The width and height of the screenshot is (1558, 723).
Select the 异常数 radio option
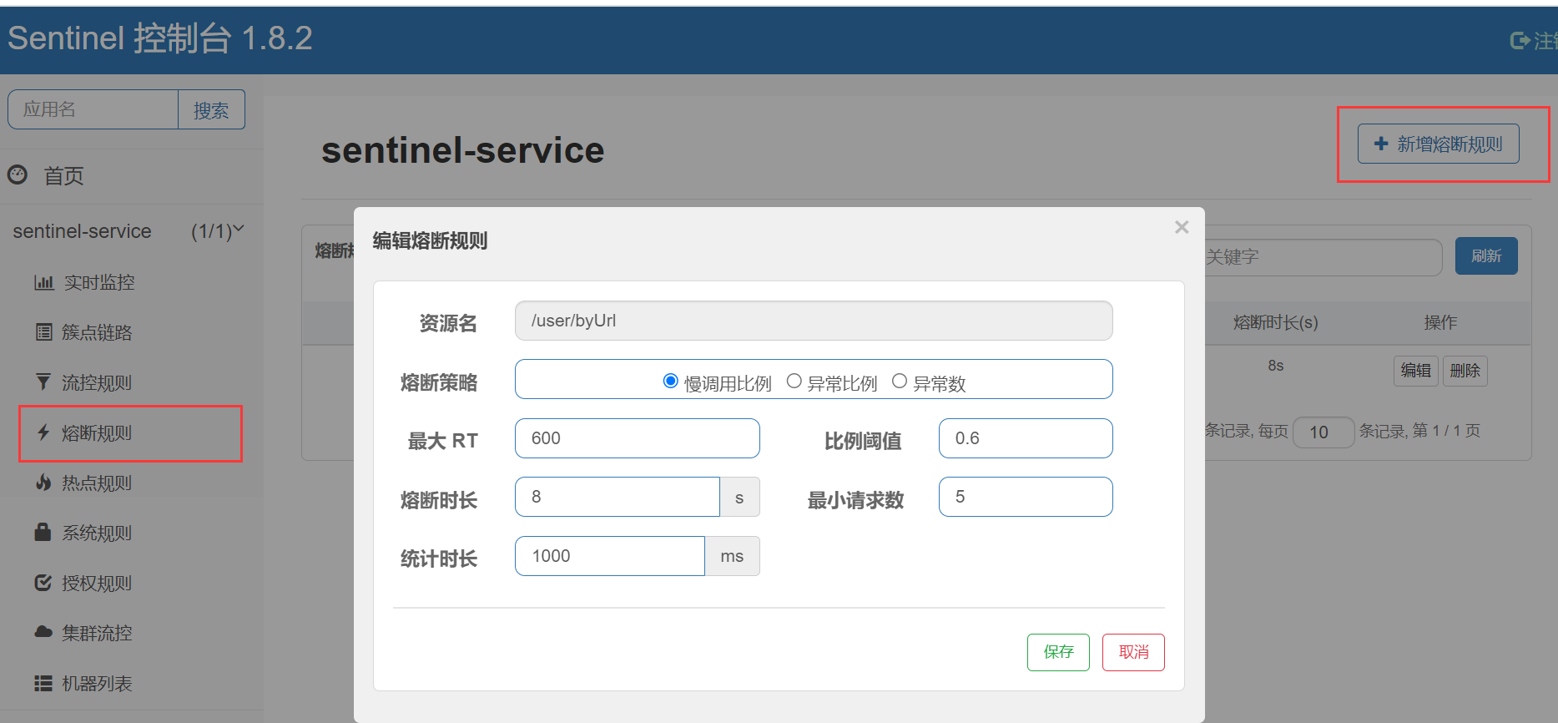click(900, 381)
